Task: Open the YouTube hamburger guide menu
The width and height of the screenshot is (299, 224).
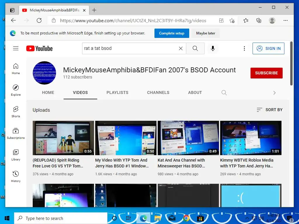Action: coord(16,48)
